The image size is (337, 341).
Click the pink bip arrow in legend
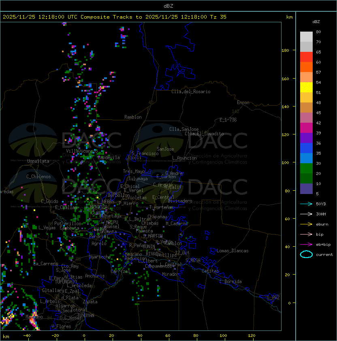(x=306, y=234)
